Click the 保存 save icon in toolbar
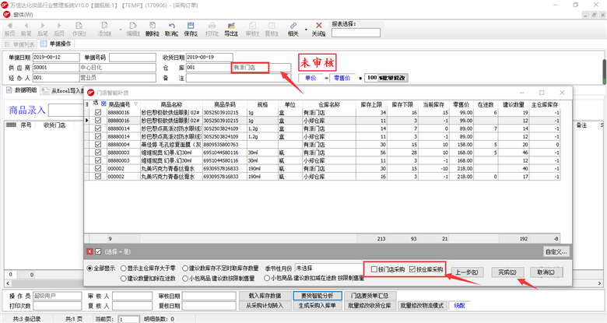Viewport: 607px width, 323px height. [191, 26]
